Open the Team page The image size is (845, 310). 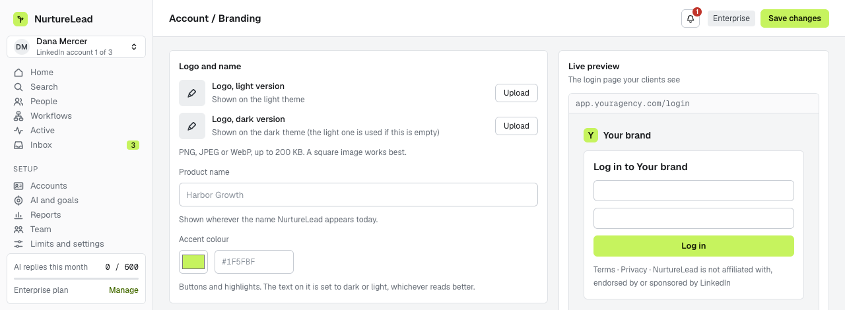pos(76,230)
